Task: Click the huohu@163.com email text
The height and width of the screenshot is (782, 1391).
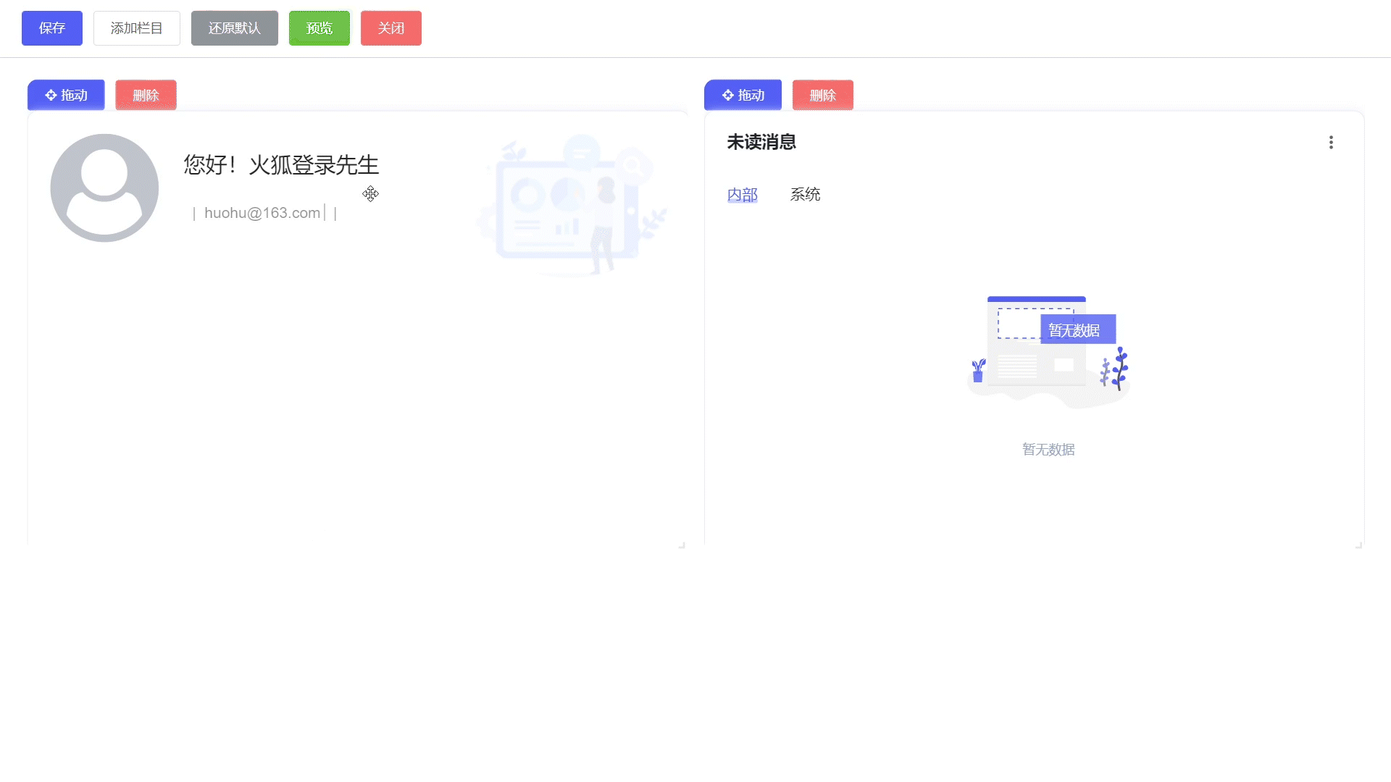Action: pos(262,213)
